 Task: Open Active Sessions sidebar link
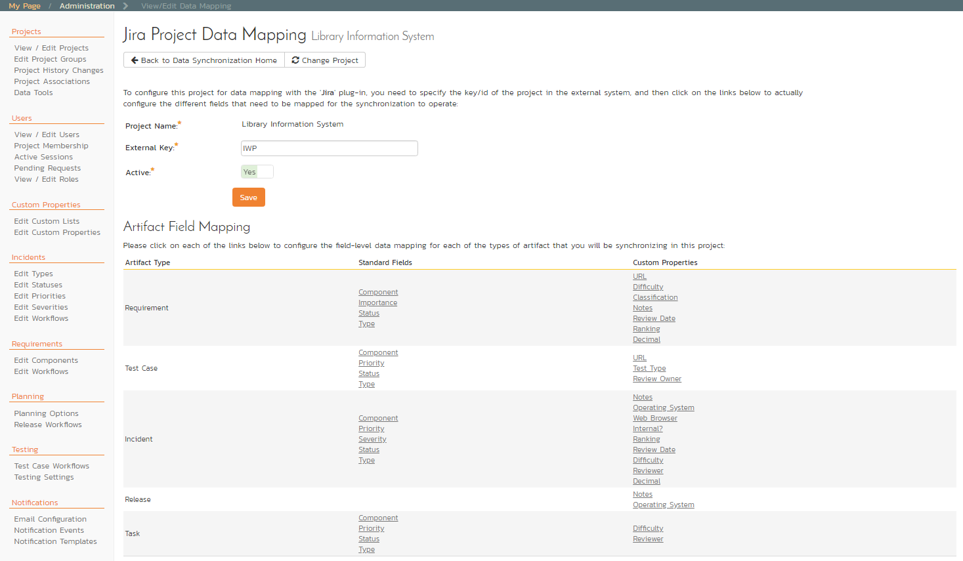pos(43,157)
